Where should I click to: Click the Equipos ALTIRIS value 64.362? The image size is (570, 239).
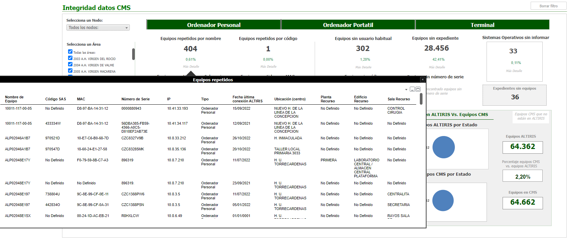click(x=523, y=147)
